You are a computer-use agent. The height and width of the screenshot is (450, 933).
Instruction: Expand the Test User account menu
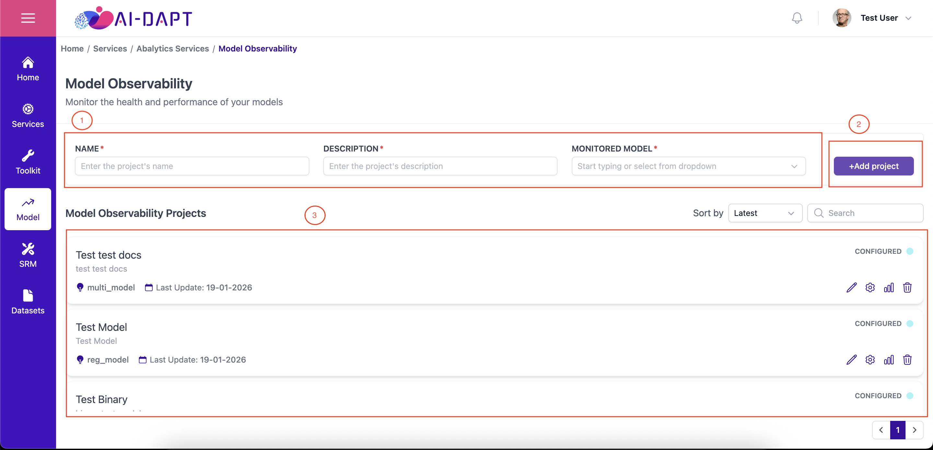[x=908, y=18]
